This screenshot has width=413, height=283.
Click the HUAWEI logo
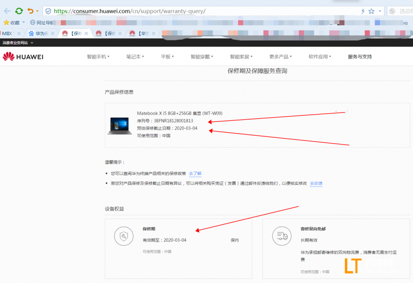(23, 57)
